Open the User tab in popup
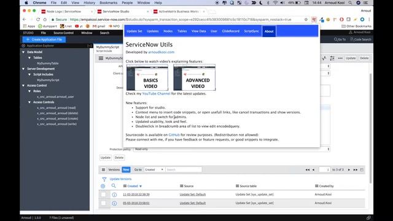The image size is (393, 221). click(x=214, y=31)
